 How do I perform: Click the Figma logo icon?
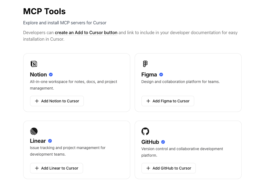click(145, 64)
